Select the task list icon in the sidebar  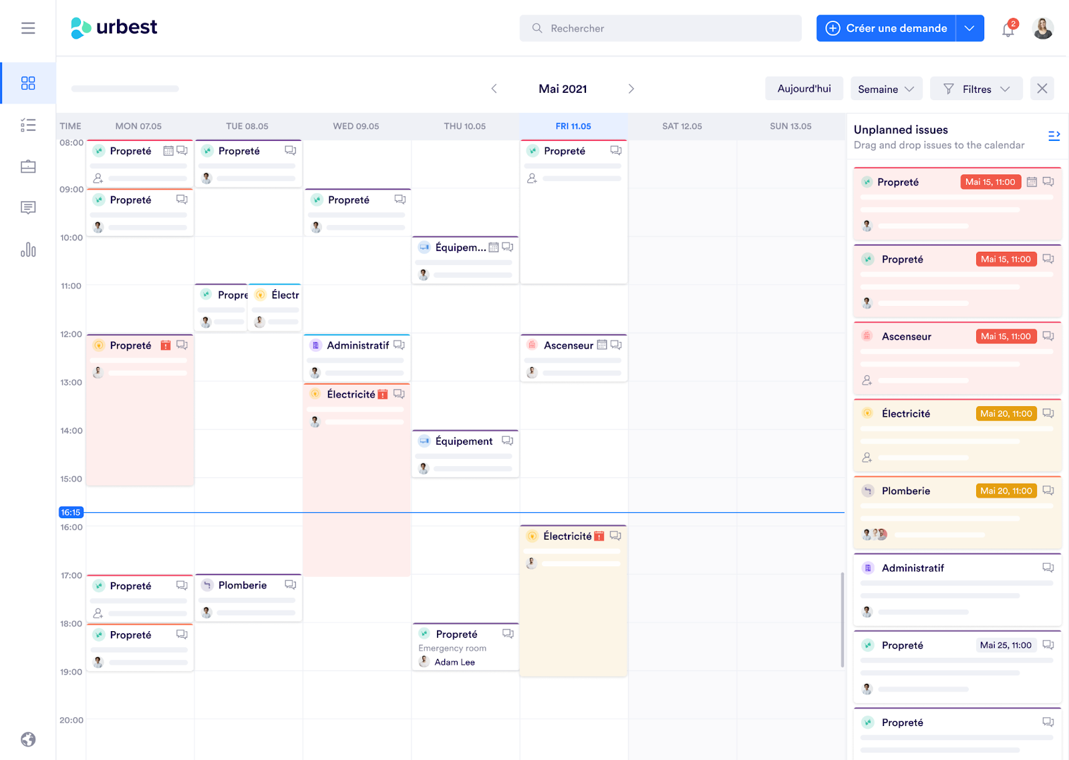[x=28, y=125]
